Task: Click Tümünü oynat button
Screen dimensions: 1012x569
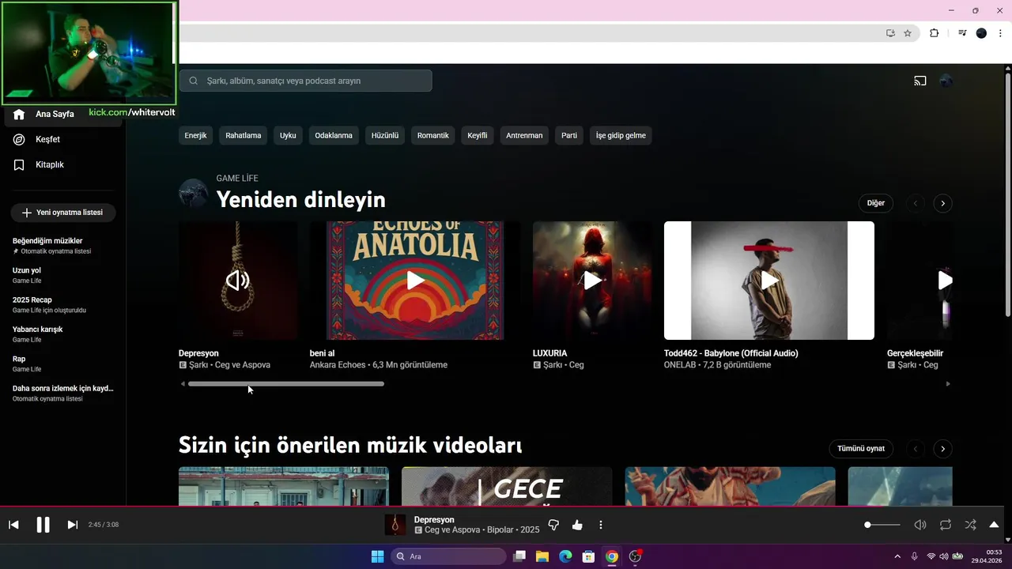Action: [861, 448]
